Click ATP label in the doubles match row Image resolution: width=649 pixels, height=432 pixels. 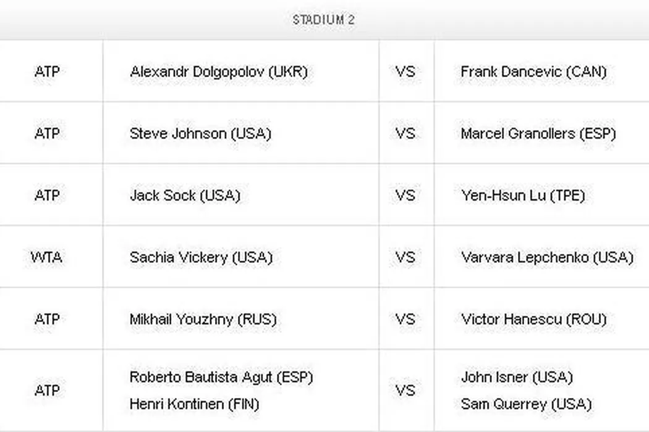47,390
